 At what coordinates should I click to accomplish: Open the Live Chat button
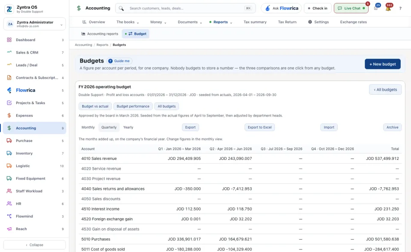(351, 8)
